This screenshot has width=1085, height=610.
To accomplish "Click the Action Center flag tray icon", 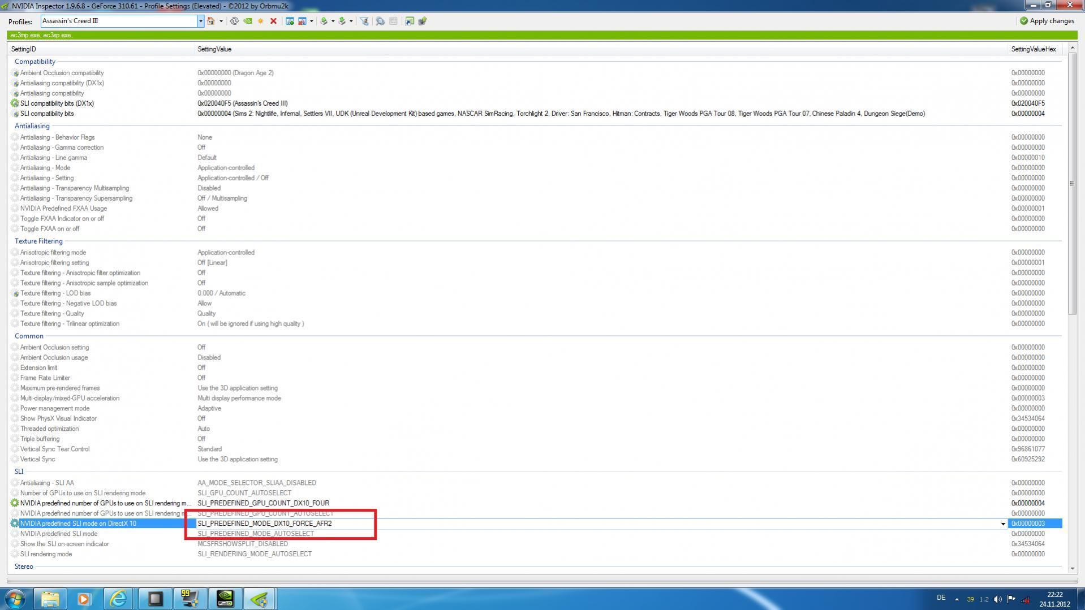I will coord(1011,599).
